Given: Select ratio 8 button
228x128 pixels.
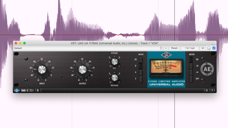Looking at the screenshot, I should (x=140, y=66).
